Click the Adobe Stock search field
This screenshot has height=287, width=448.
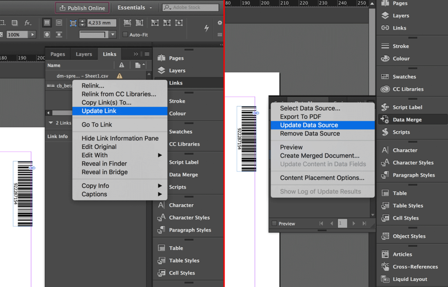(x=190, y=7)
